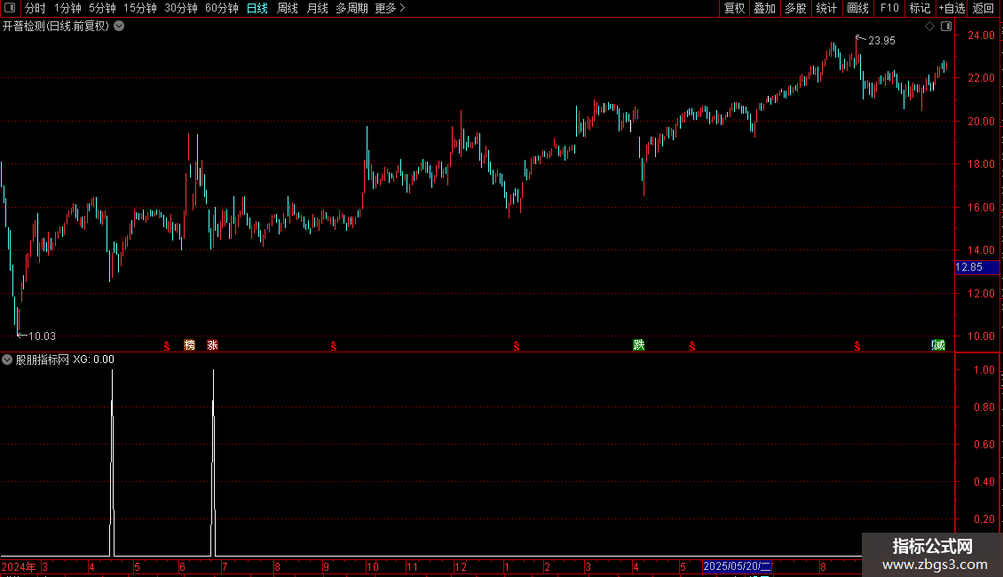
Task: Add stock via +自选 button
Action: click(x=952, y=8)
